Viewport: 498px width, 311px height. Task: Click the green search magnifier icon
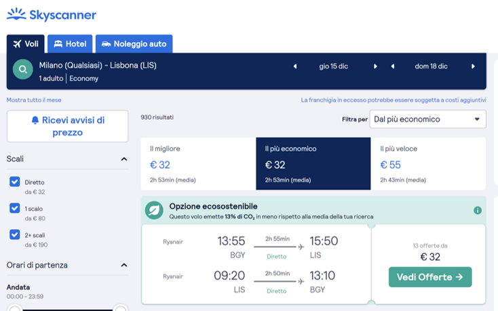pos(23,70)
